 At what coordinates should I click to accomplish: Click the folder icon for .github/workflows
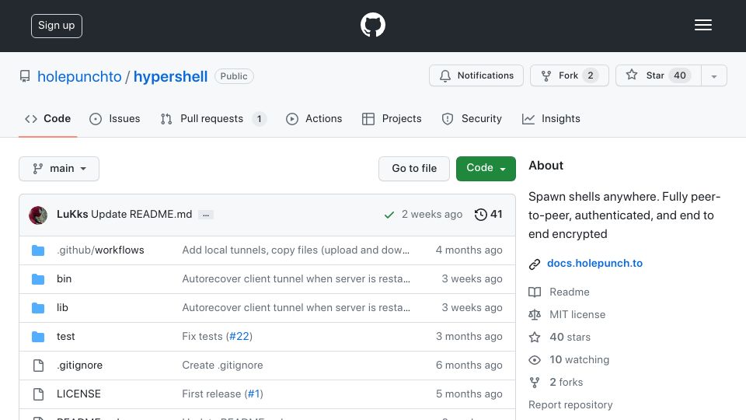pyautogui.click(x=38, y=250)
